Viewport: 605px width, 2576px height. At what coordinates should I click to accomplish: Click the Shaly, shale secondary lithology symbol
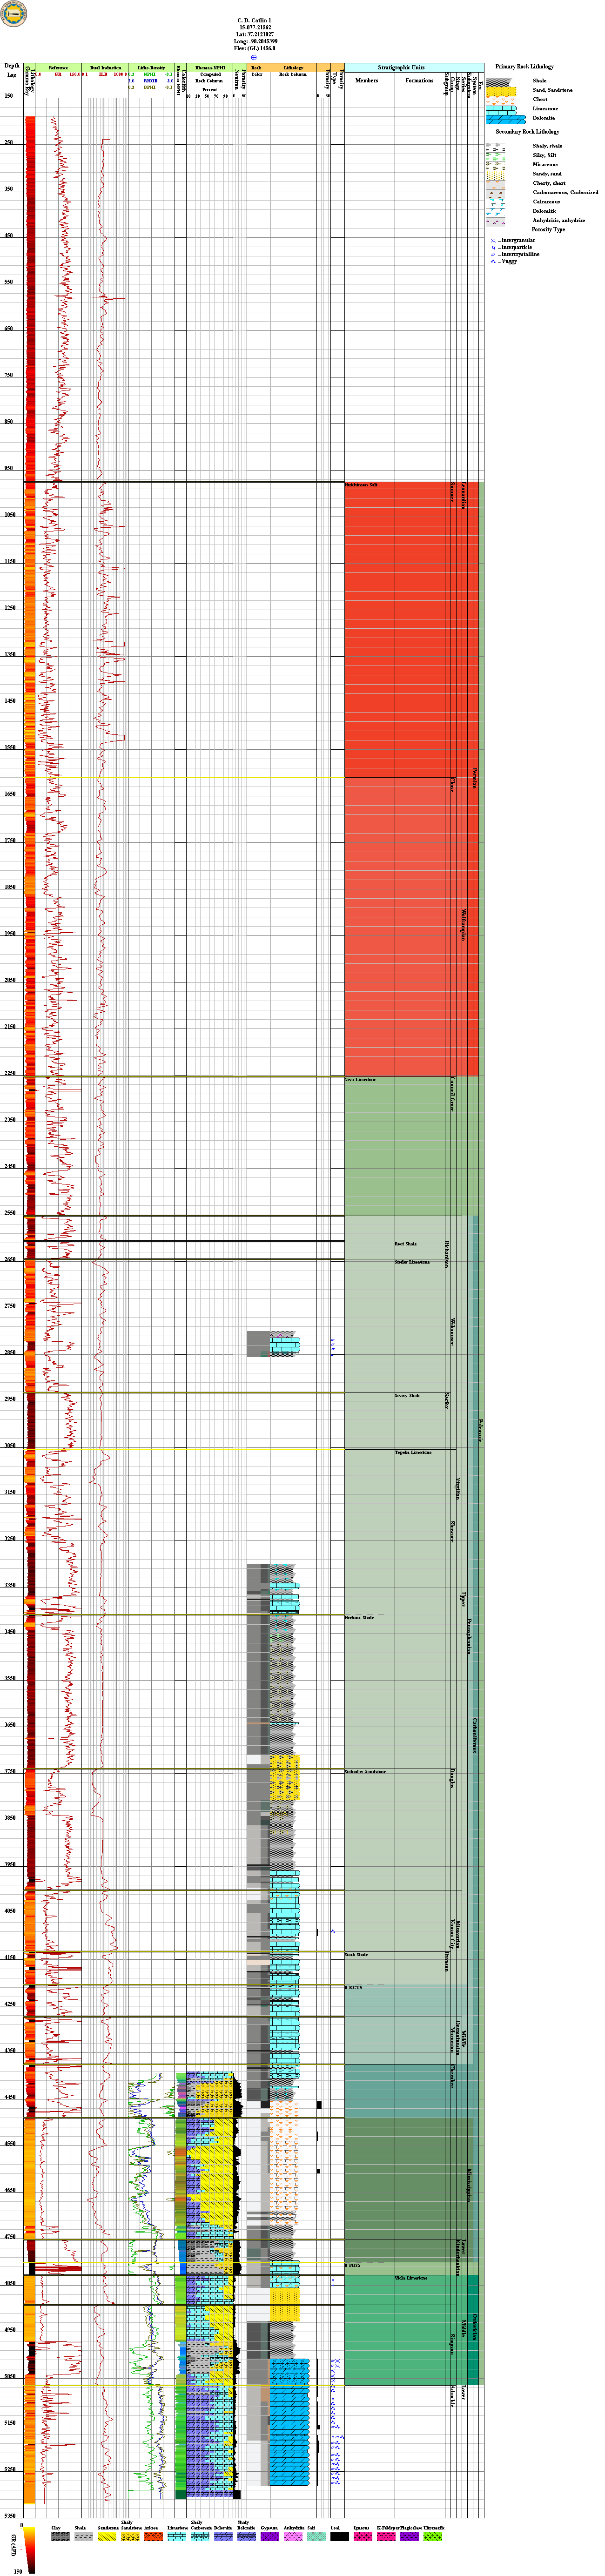click(496, 147)
